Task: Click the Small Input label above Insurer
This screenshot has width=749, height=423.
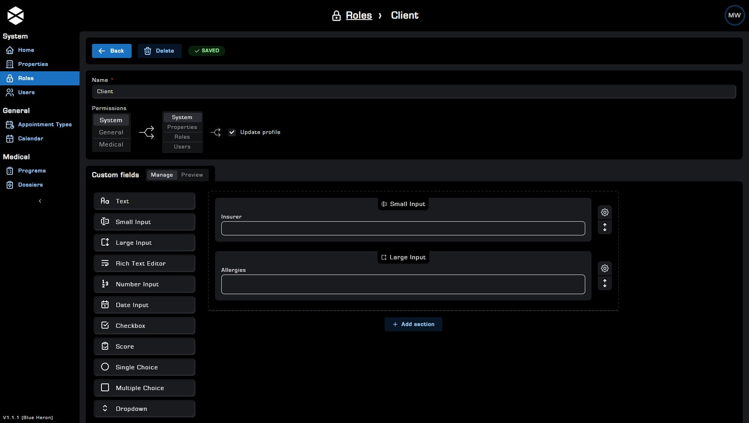Action: coord(403,204)
